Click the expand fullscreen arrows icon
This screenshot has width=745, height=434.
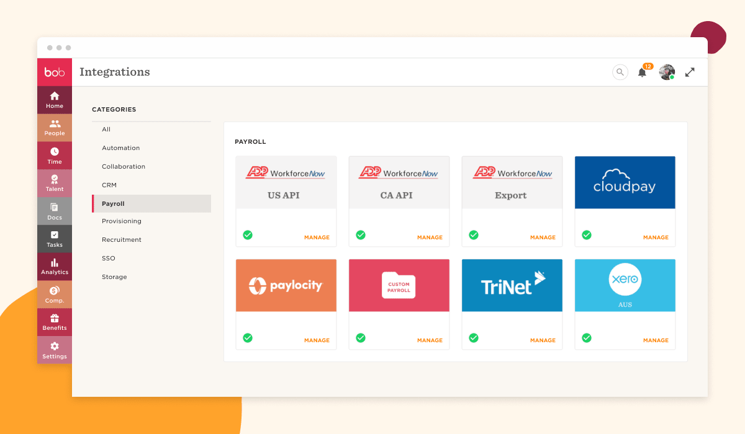tap(690, 73)
